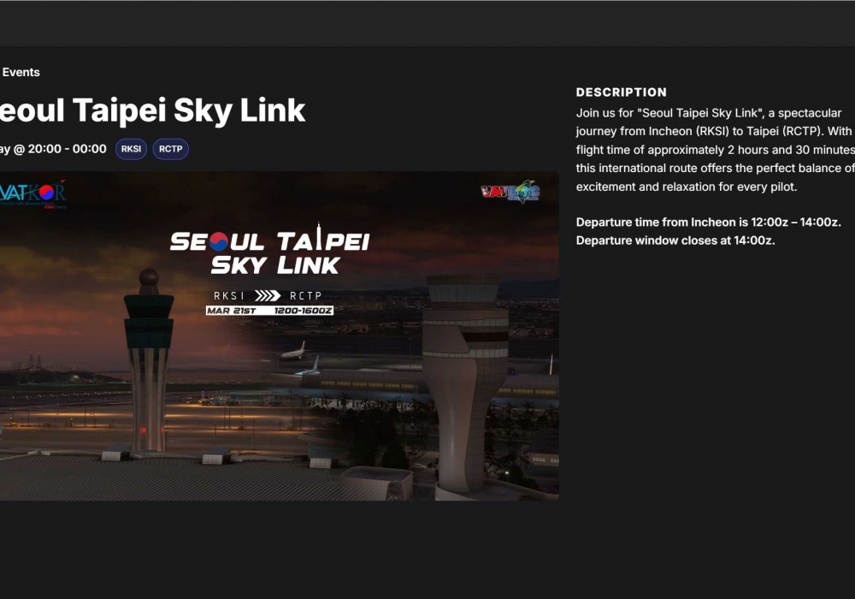Click the bold Departure time from Incheon line
This screenshot has width=855, height=599.
[708, 222]
